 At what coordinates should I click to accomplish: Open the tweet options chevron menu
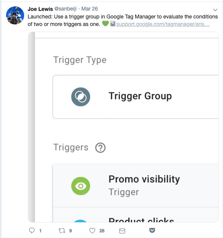click(215, 10)
